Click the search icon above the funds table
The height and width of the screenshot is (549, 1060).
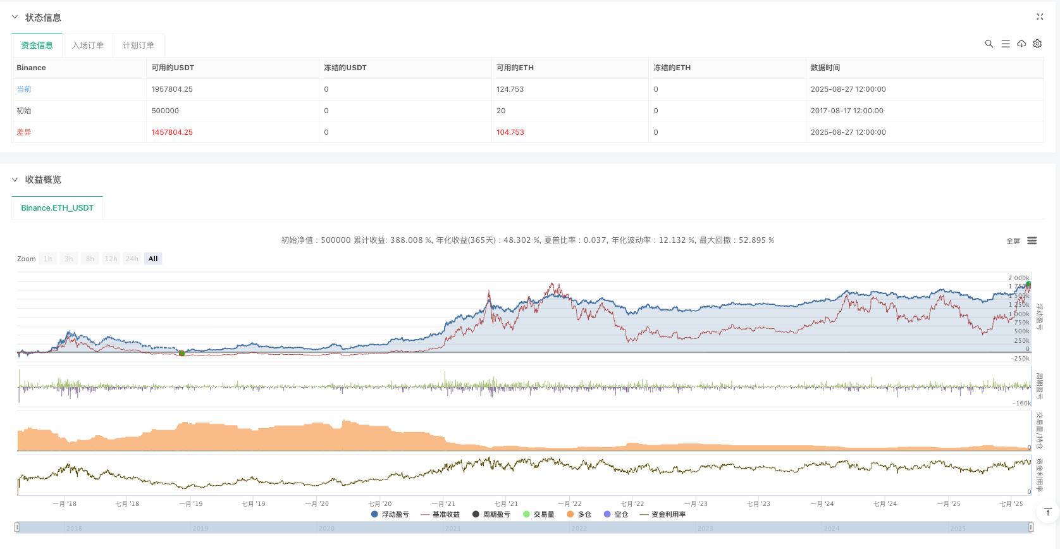(989, 44)
